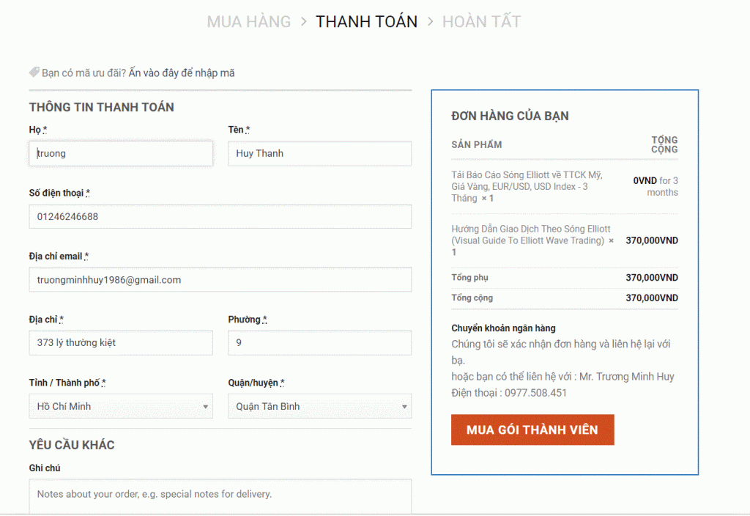This screenshot has height=516, width=750.
Task: Select the HOÀN TẤT step
Action: tap(481, 21)
